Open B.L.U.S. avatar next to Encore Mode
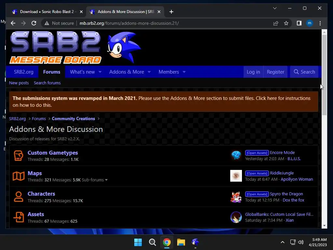This screenshot has height=250, width=333. coord(236,155)
